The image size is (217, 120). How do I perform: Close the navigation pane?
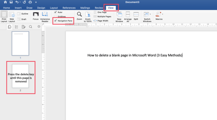point(39,26)
